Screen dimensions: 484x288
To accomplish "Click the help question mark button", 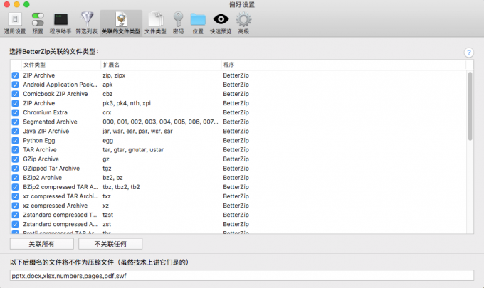I will click(x=468, y=53).
